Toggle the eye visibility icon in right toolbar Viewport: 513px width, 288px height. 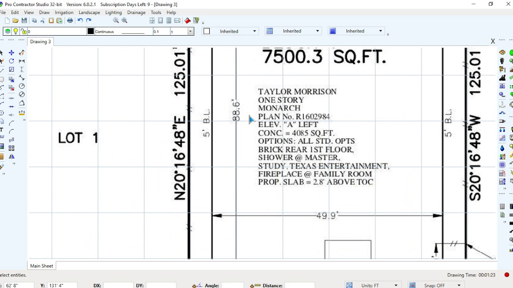tap(502, 52)
